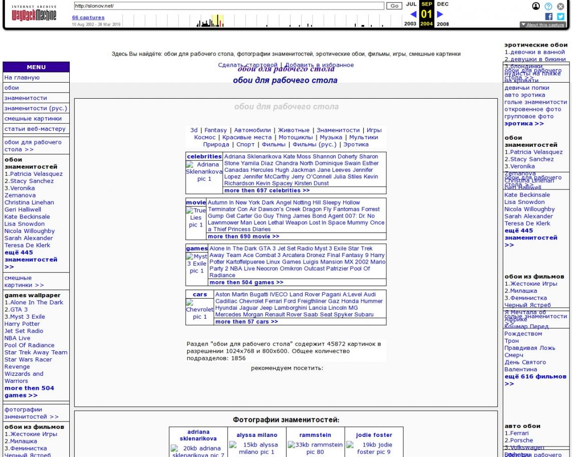Image resolution: width=572 pixels, height=457 pixels.
Task: Open the 'Животные' category
Action: click(294, 130)
